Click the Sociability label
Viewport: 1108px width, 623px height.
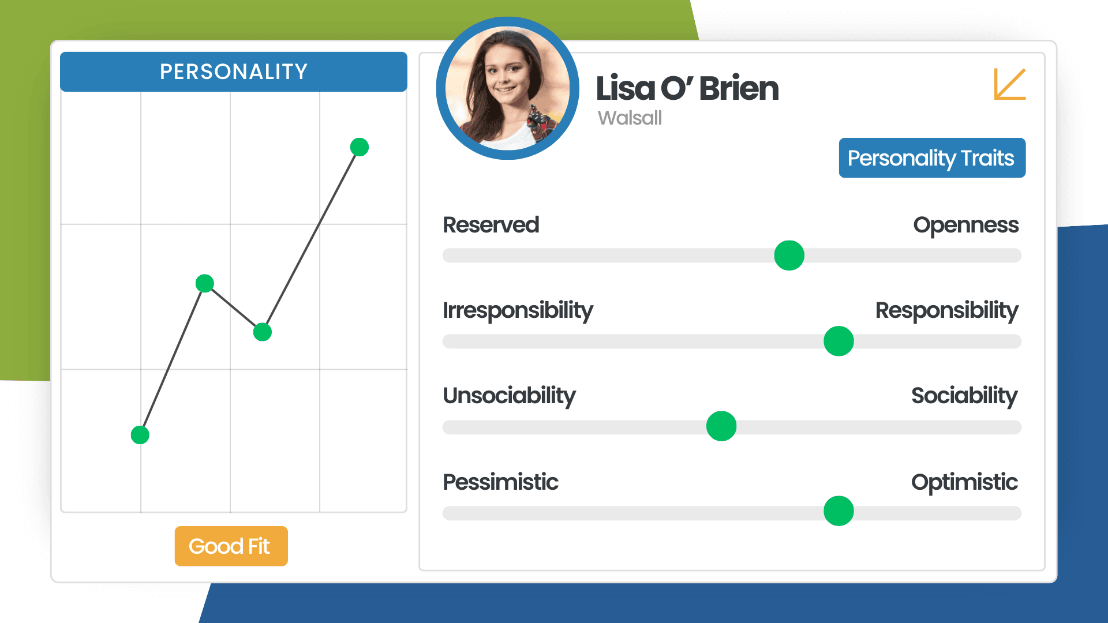[x=964, y=396]
